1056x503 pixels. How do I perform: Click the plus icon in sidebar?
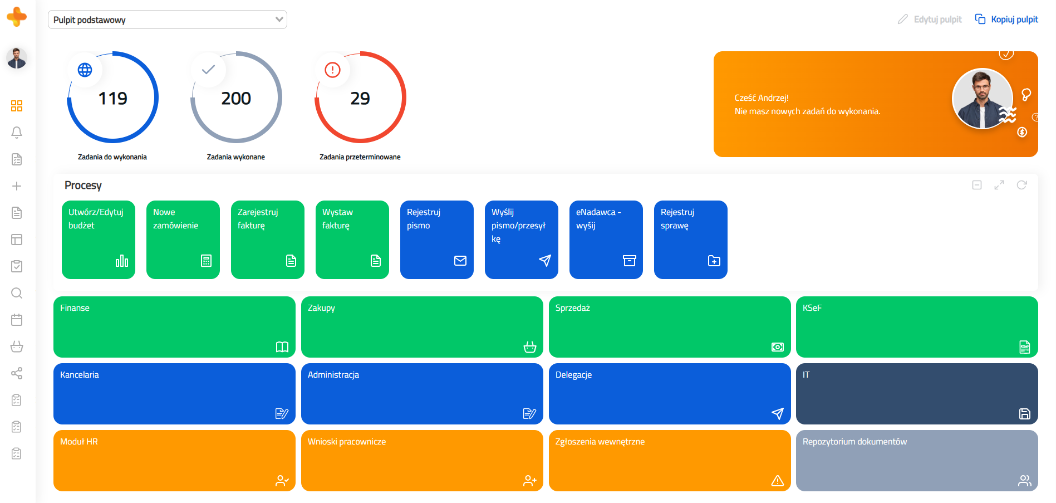pos(17,186)
